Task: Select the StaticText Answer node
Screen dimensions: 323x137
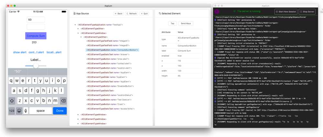Action: tap(108, 54)
